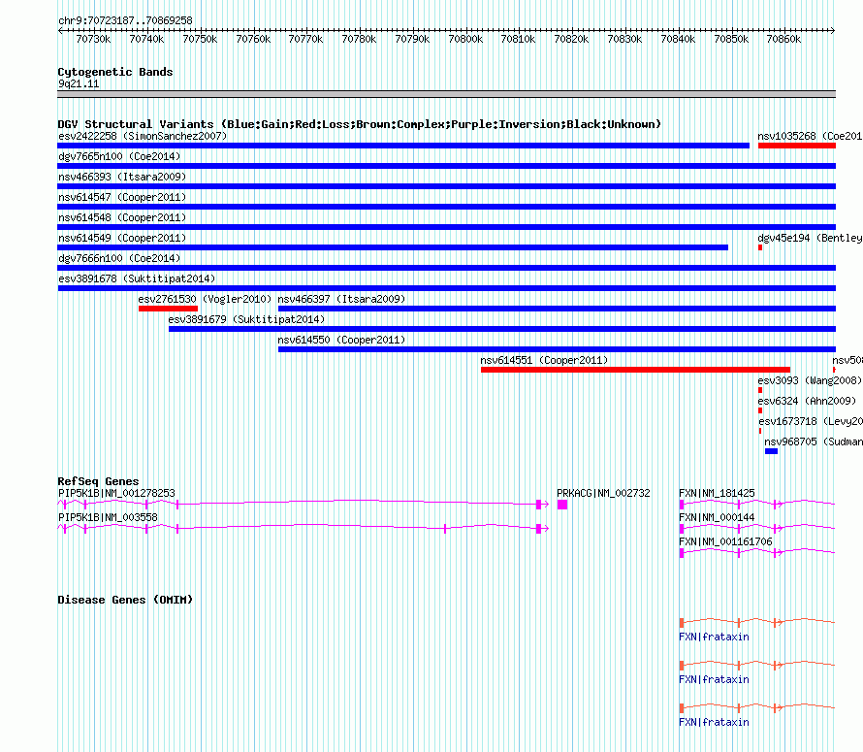The image size is (863, 752).
Task: Select transcript FXN|NM_001161706 label
Action: click(725, 541)
